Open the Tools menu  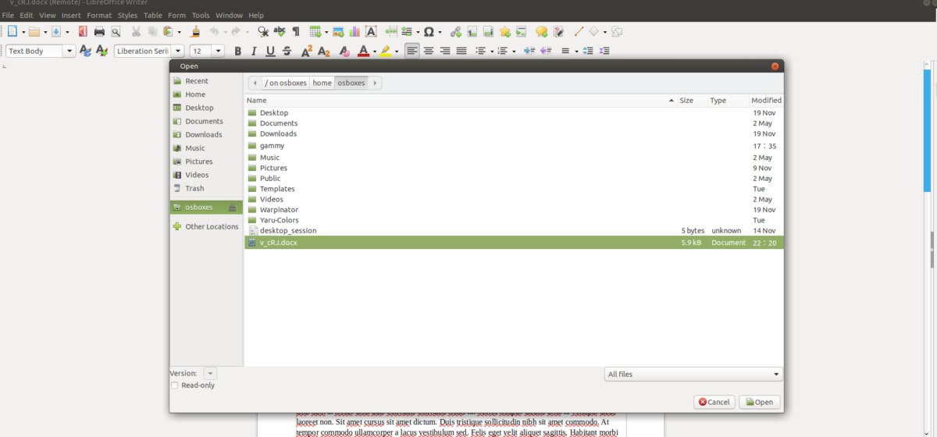201,15
